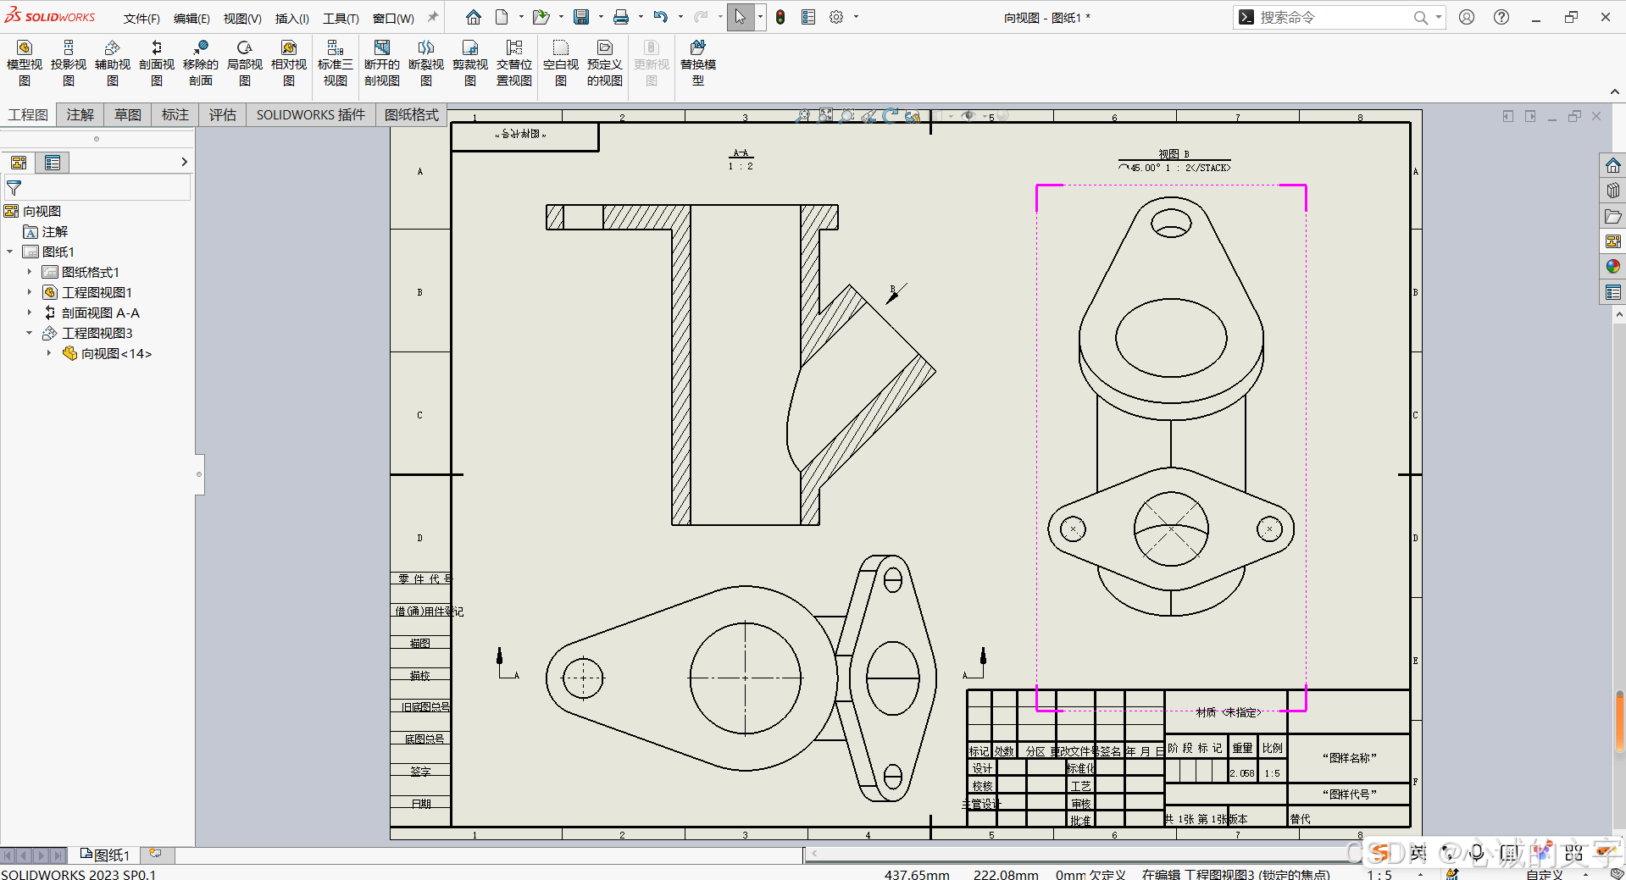Open dropdown arrow next to Options gear
The image size is (1626, 880).
tap(856, 17)
